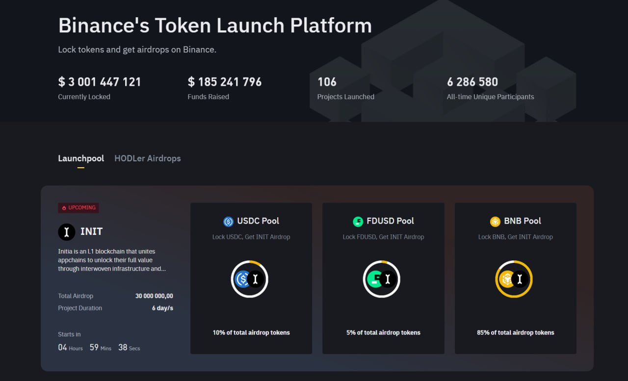Click the USDC-INIT circular pool progress ring
Screen dimensions: 628x381
click(249, 279)
